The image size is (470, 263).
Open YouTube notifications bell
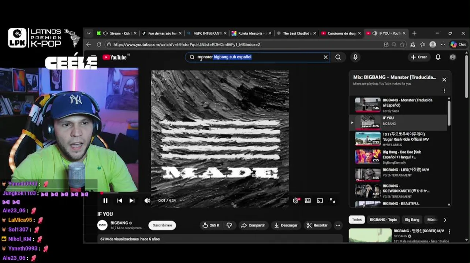[438, 57]
